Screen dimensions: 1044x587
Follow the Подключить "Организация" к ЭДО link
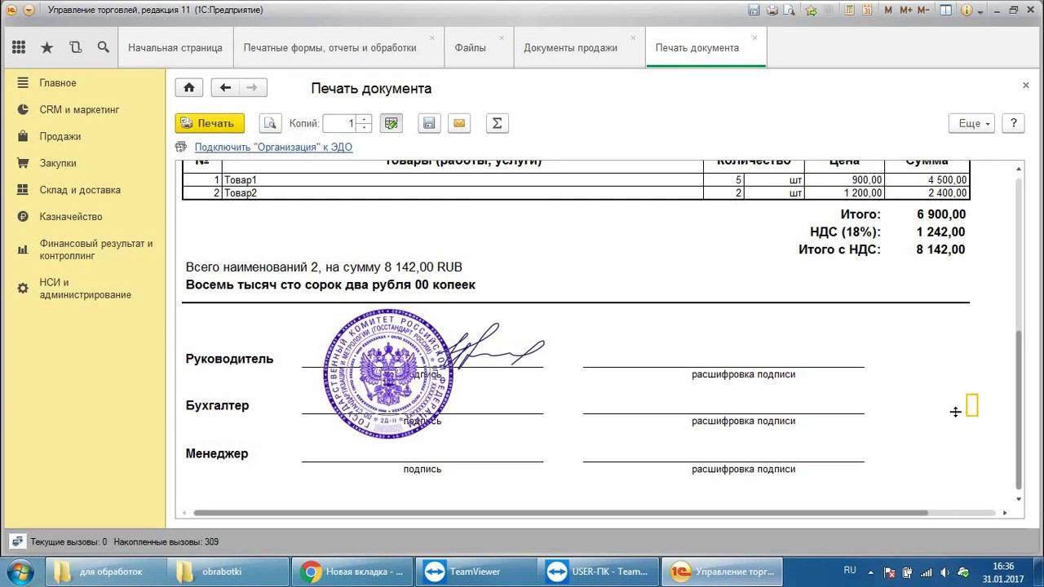[273, 147]
